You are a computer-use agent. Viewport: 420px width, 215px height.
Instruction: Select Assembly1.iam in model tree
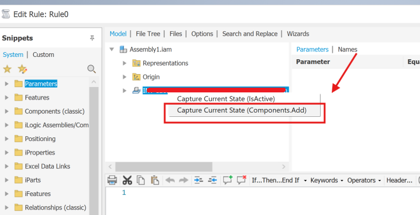pyautogui.click(x=150, y=49)
